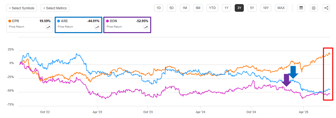Click the share chart icon
This screenshot has width=336, height=118.
(x=326, y=8)
